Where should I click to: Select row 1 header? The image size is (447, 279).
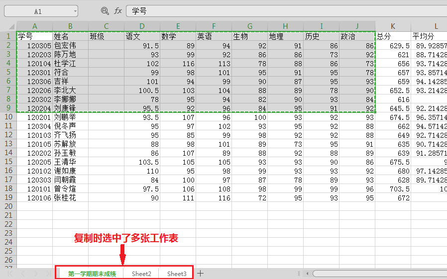(x=8, y=36)
